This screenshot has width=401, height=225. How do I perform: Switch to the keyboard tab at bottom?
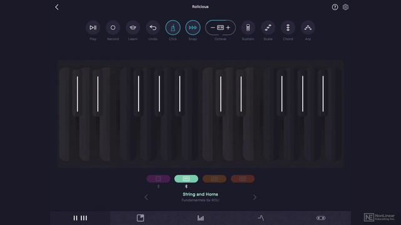(80, 218)
